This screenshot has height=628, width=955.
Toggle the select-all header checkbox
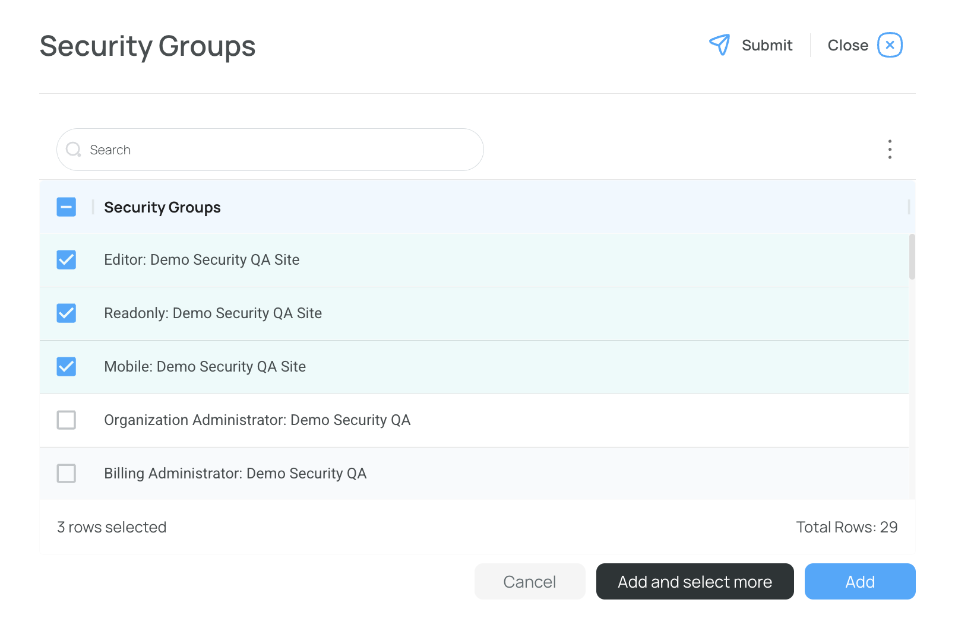click(x=67, y=207)
